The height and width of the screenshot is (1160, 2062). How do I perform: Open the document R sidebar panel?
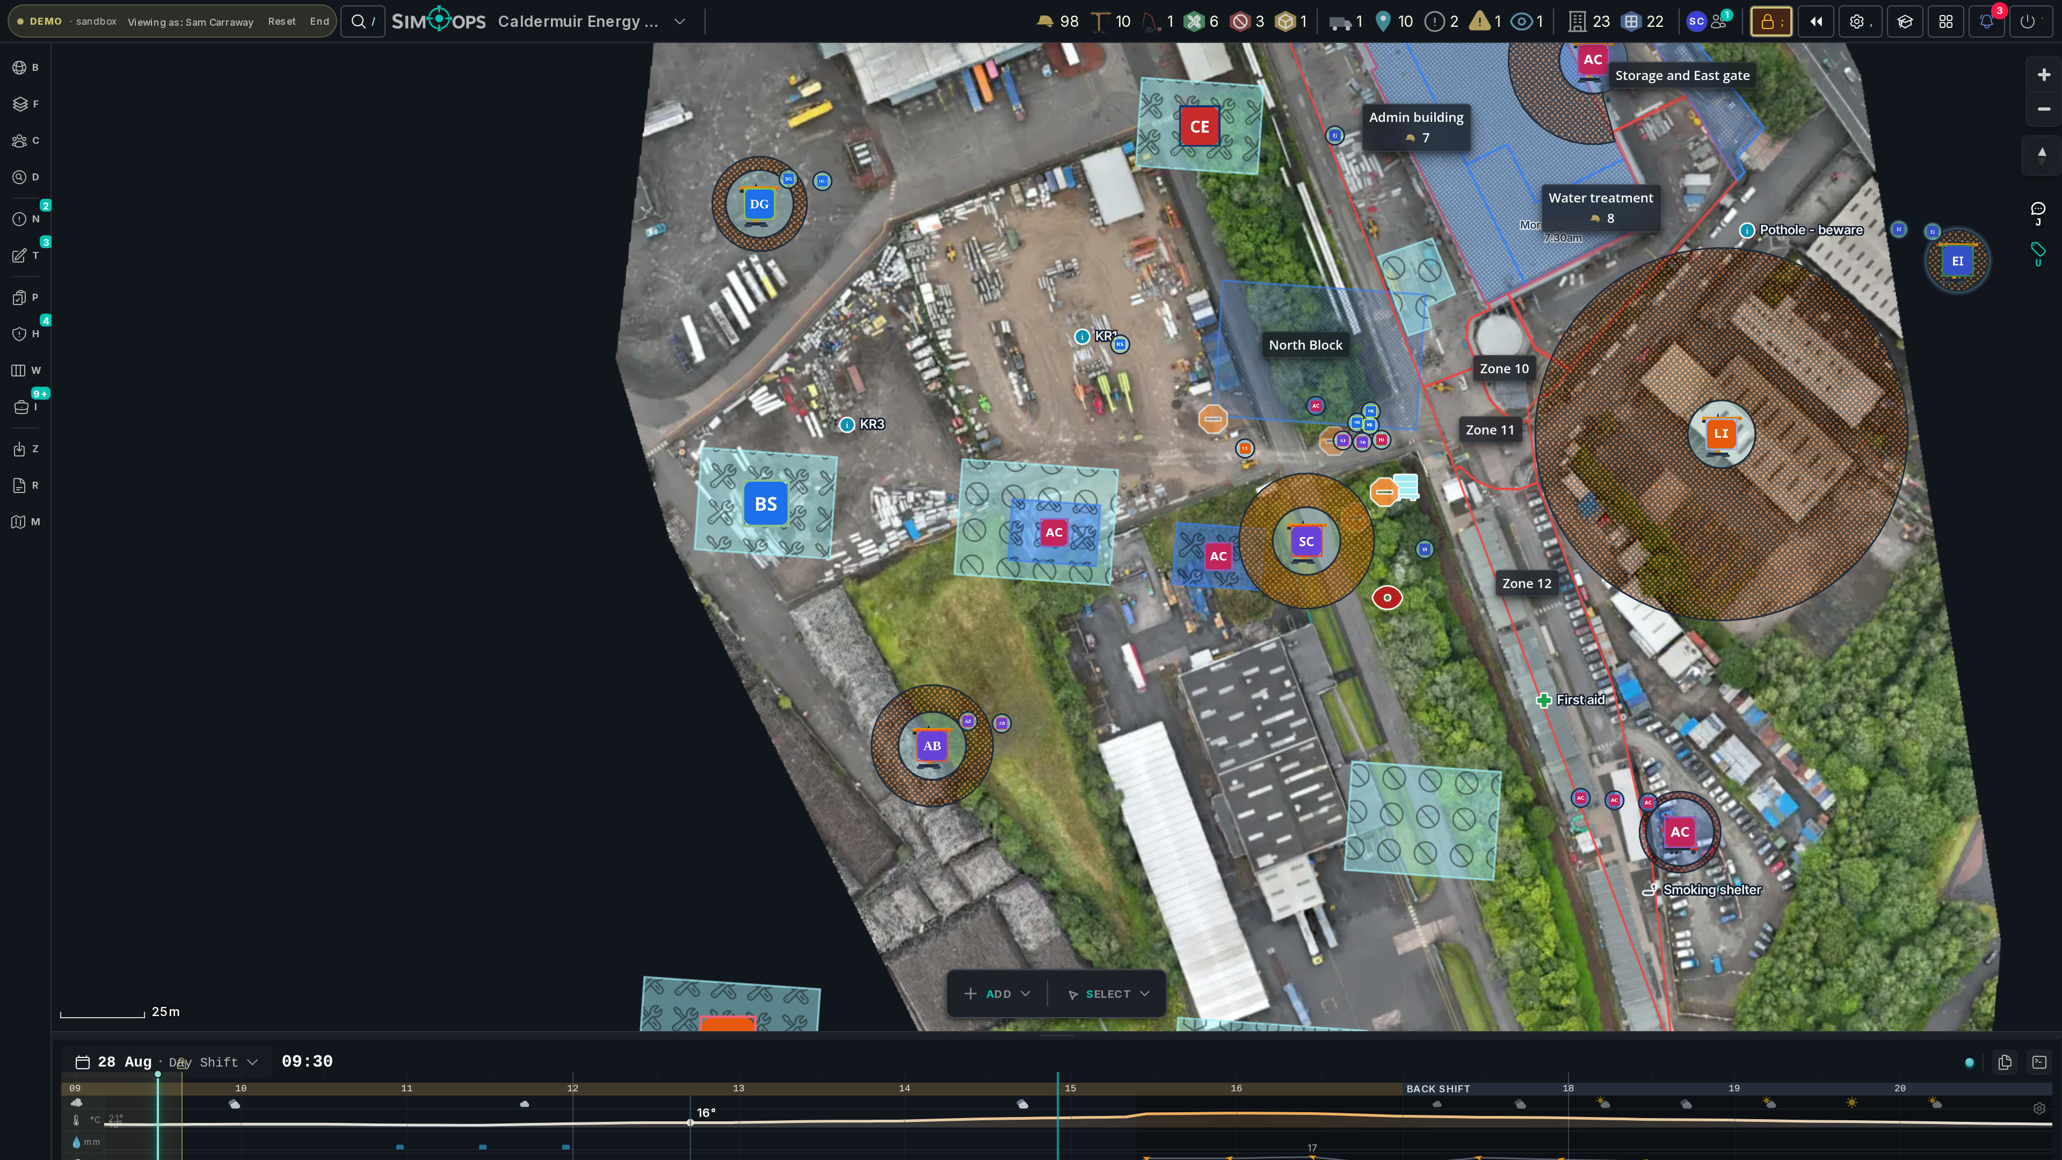tap(26, 485)
